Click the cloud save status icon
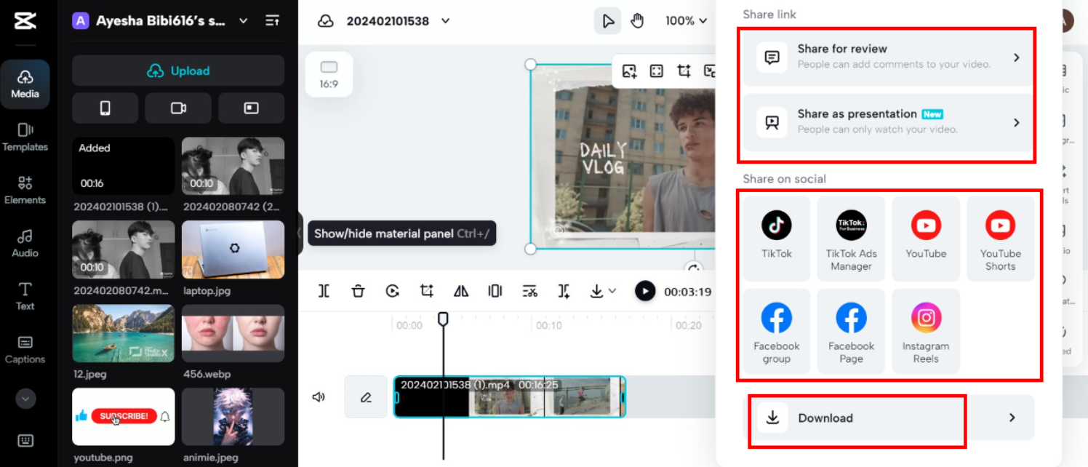The image size is (1088, 467). (326, 21)
